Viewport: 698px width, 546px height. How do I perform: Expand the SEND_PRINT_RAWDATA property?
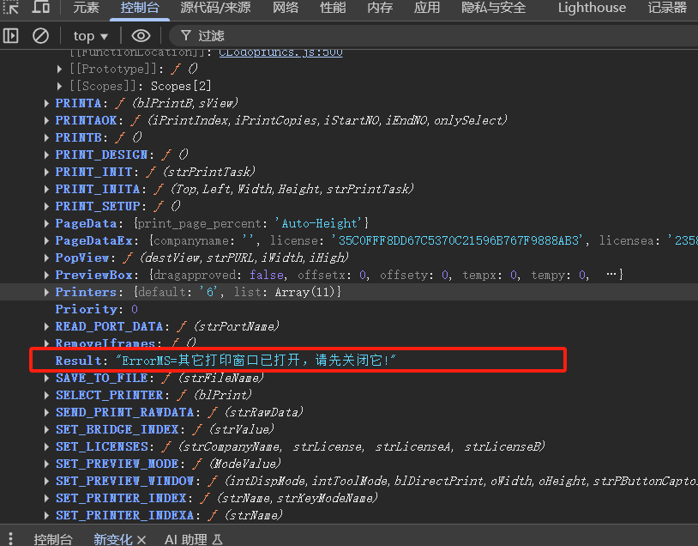47,412
